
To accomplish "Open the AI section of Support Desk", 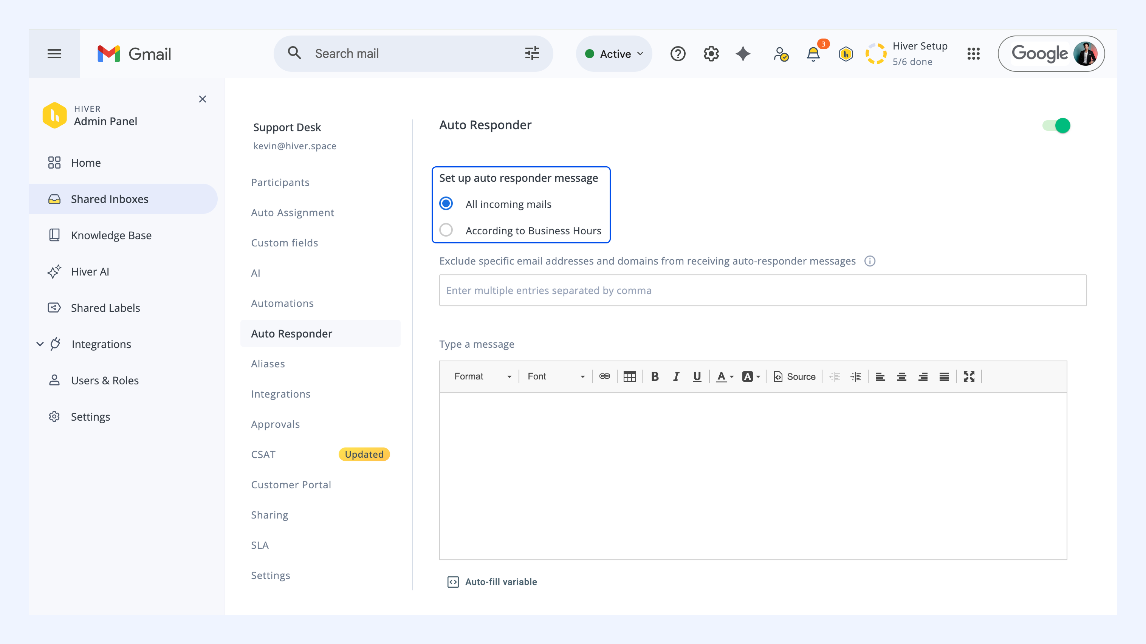I will (x=256, y=273).
